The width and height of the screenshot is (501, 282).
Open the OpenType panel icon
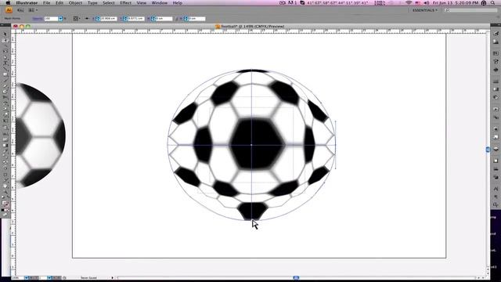click(496, 205)
